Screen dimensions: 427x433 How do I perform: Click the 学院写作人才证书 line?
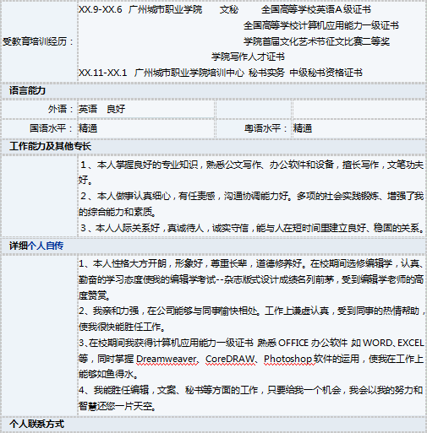click(x=248, y=57)
